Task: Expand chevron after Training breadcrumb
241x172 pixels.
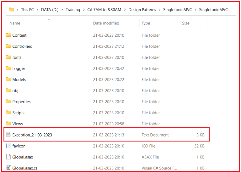Action: (x=84, y=10)
